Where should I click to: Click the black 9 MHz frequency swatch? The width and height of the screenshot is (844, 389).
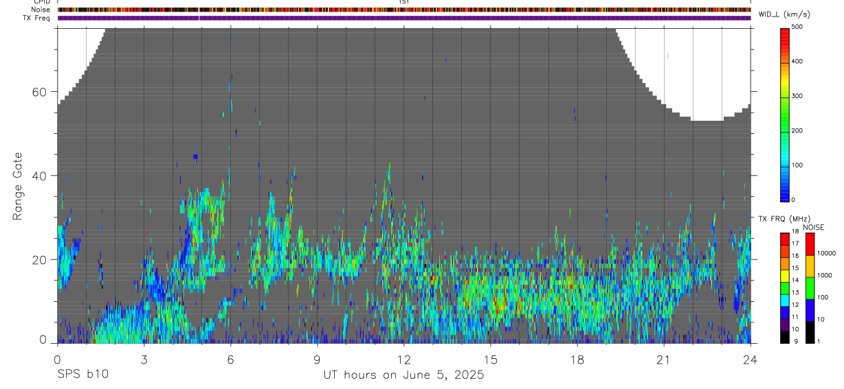click(x=785, y=337)
